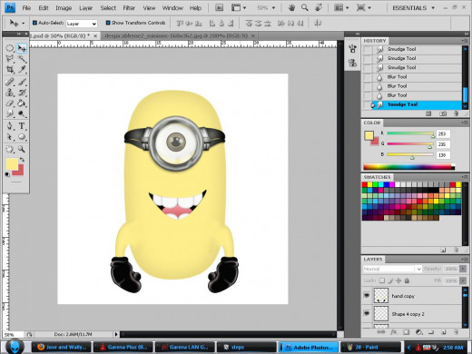Select the History Brush tool
The image size is (472, 354).
click(x=22, y=93)
